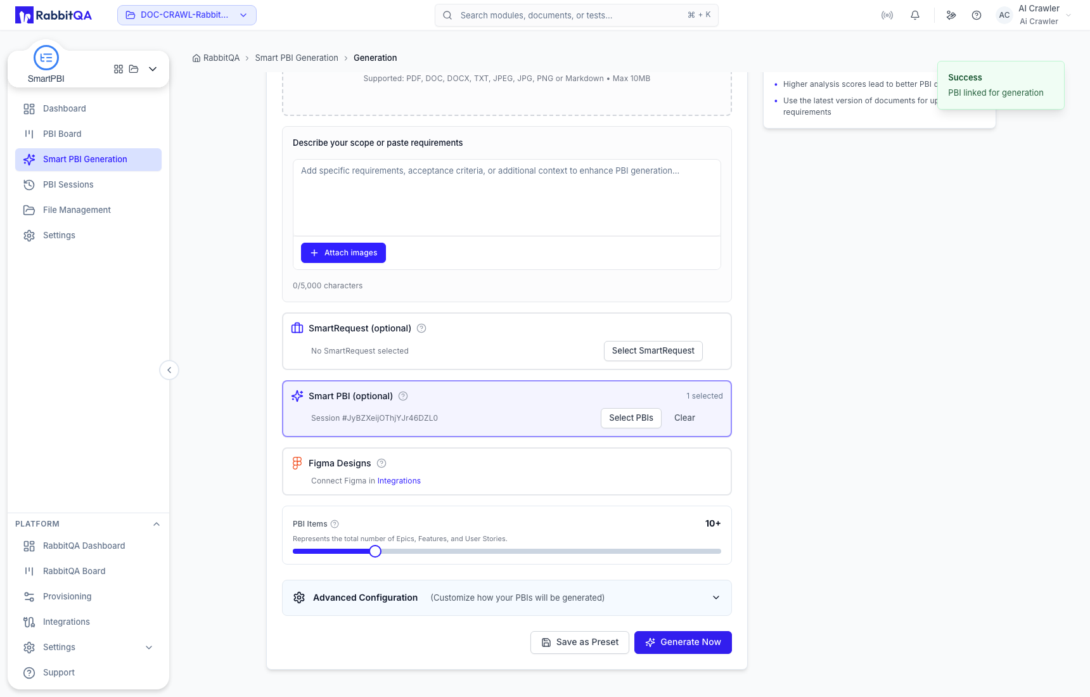Click Select PBIs button
The height and width of the screenshot is (697, 1090).
pos(631,418)
